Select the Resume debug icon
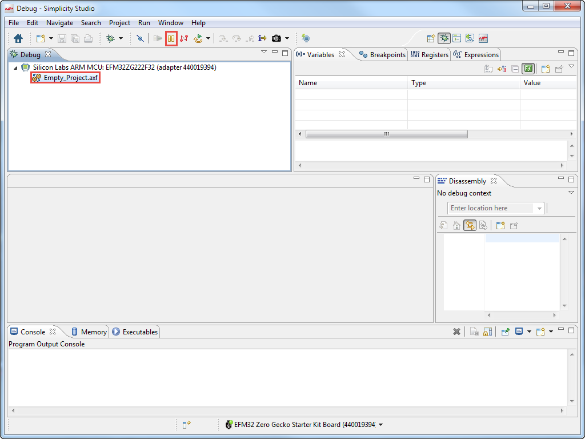The width and height of the screenshot is (585, 439). click(x=158, y=38)
